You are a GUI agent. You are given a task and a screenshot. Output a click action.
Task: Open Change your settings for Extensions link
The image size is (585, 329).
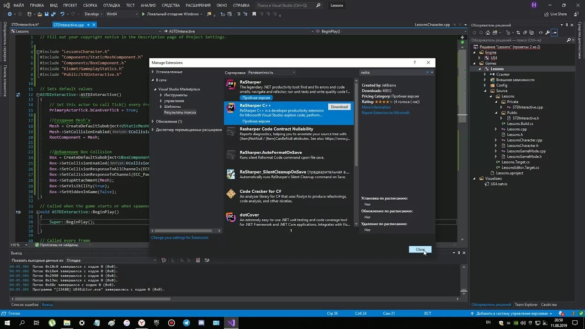pos(180,238)
